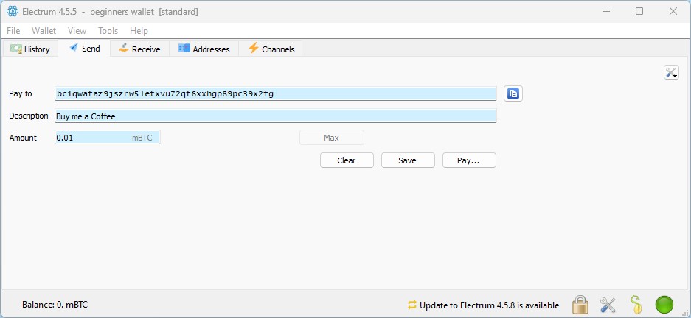Switch to the History tab

[x=30, y=49]
